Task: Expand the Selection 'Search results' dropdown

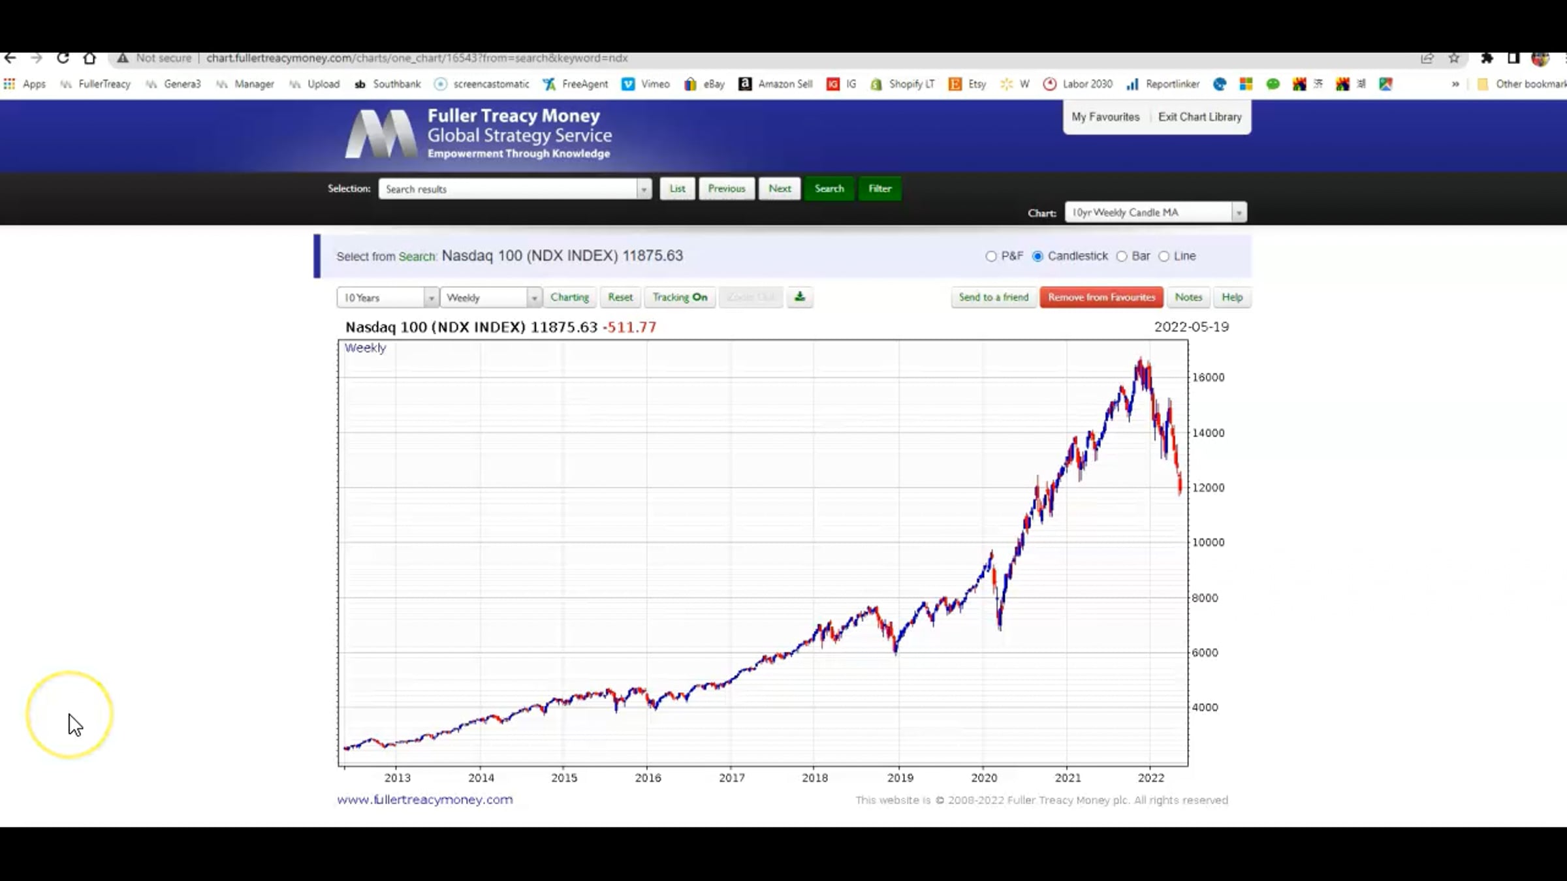Action: click(514, 189)
